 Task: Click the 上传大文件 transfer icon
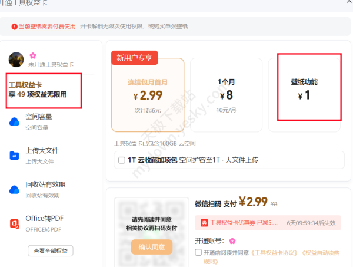[x=14, y=156]
